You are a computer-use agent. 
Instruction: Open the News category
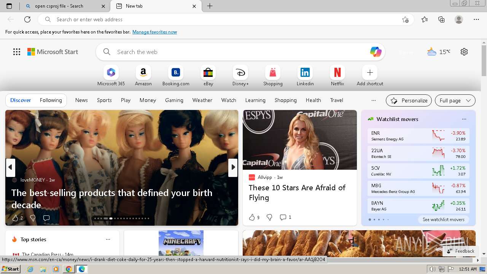81,100
